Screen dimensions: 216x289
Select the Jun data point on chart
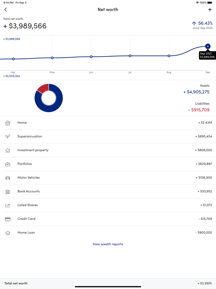91,57
